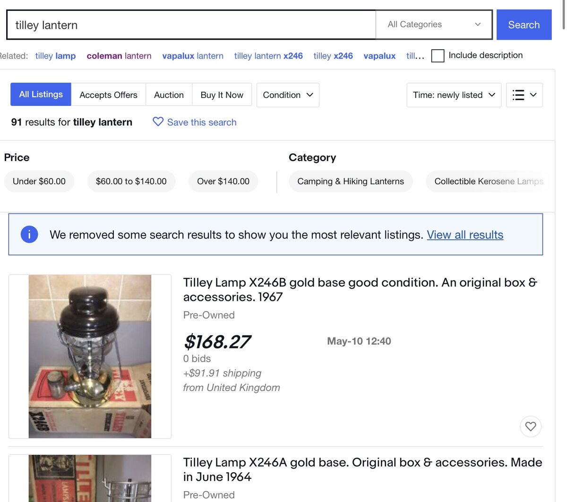
Task: Open the X246A lamp photo thumbnail
Action: [x=90, y=478]
